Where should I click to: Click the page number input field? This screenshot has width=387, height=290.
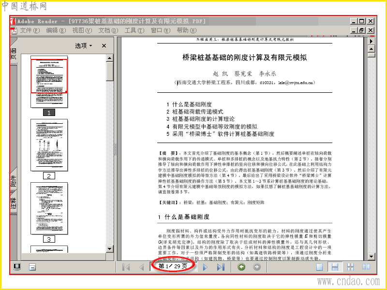pyautogui.click(x=174, y=266)
